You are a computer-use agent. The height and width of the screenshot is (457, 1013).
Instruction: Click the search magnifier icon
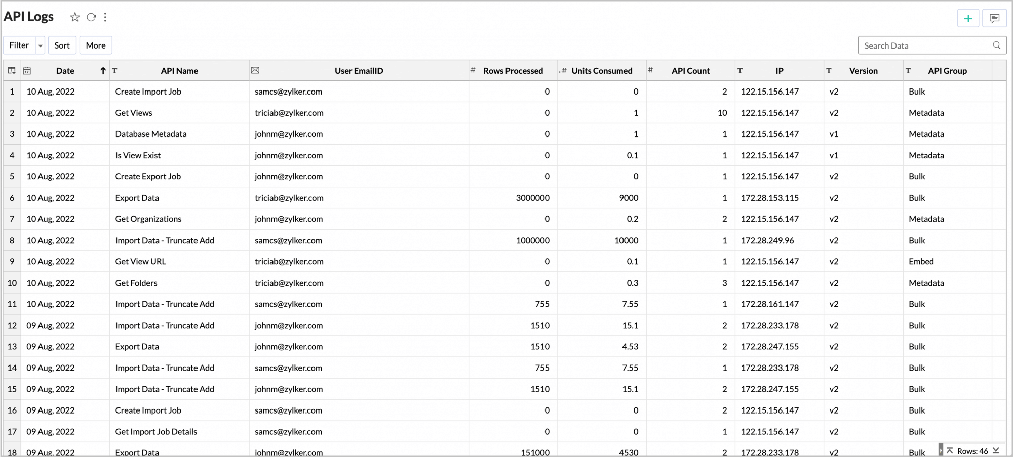pos(996,45)
